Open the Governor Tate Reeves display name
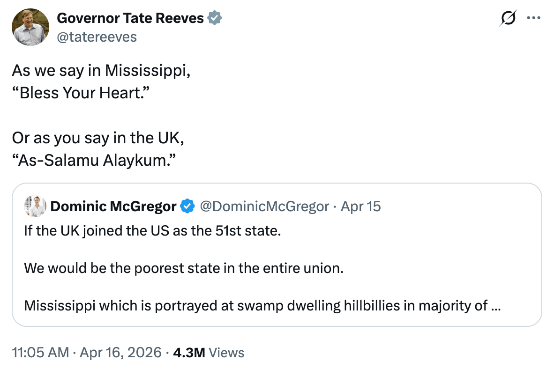The height and width of the screenshot is (369, 554). (130, 18)
